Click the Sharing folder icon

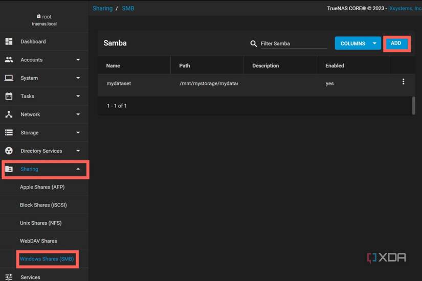pos(9,169)
